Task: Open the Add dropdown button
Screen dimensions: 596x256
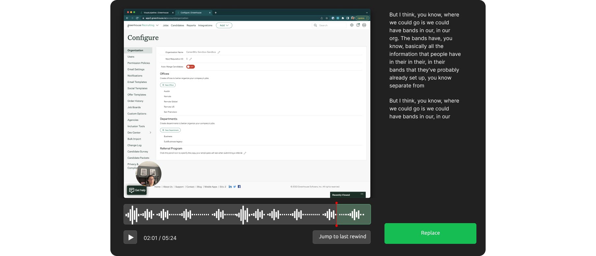Action: click(224, 25)
